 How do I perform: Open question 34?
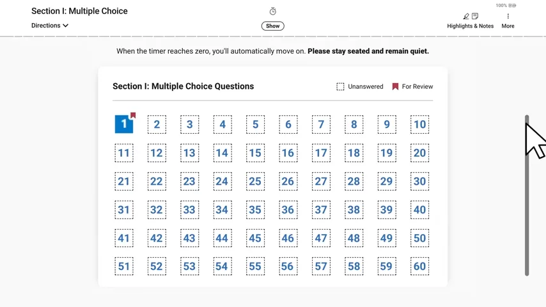[222, 210]
